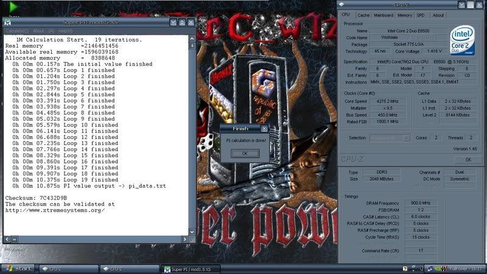Image resolution: width=487 pixels, height=274 pixels.
Task: Click the Core Speed value '4275.2 MHz'
Action: (x=387, y=101)
